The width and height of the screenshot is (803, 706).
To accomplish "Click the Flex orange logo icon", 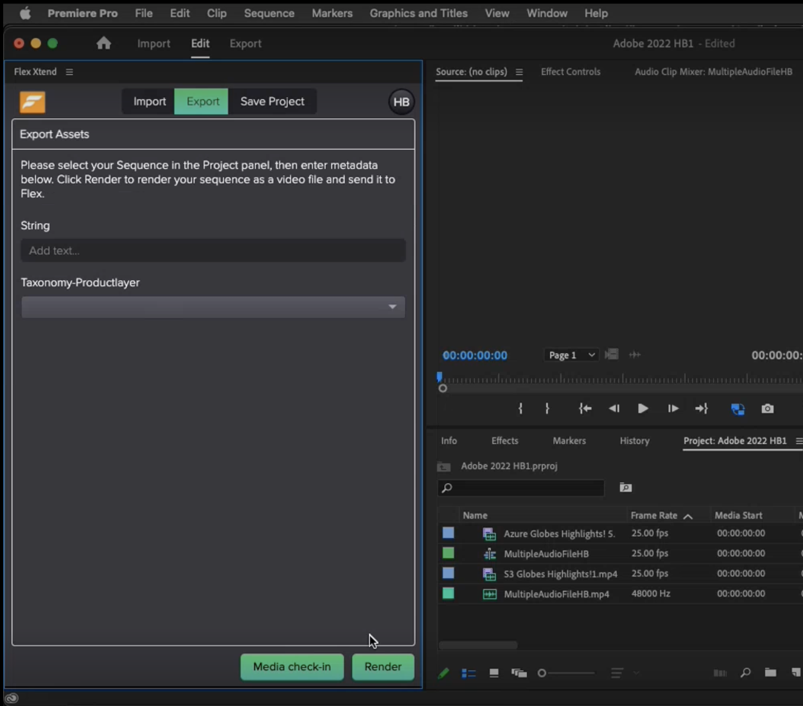I will pyautogui.click(x=32, y=102).
